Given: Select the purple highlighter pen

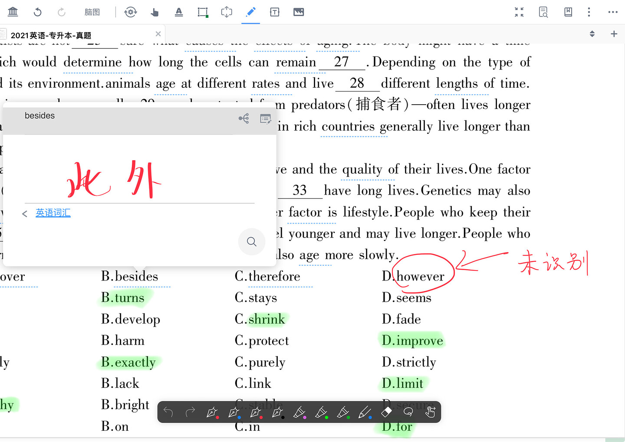Looking at the screenshot, I should coord(299,412).
